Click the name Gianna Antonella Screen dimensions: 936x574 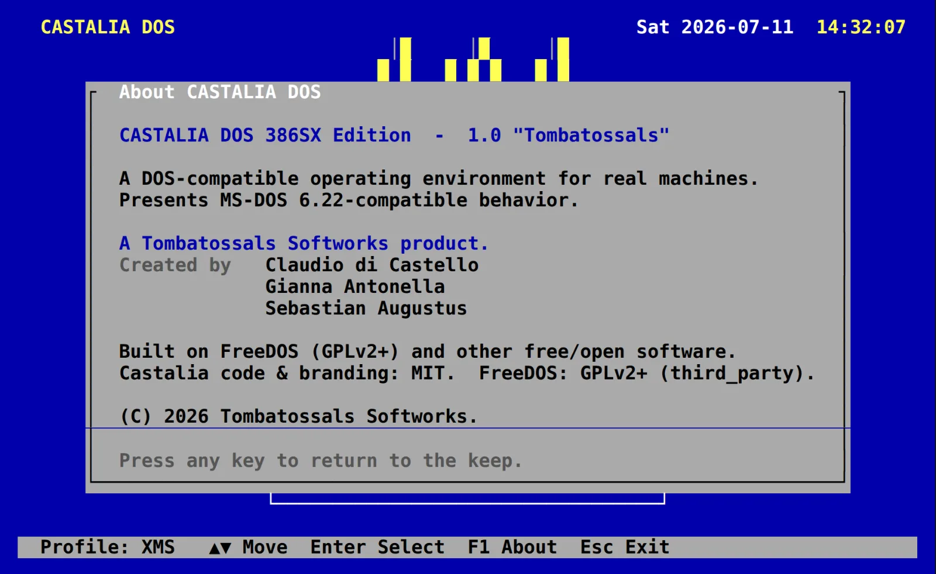pos(355,287)
